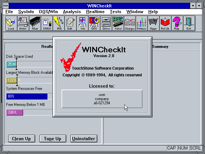Click the Clean Up button

point(22,139)
